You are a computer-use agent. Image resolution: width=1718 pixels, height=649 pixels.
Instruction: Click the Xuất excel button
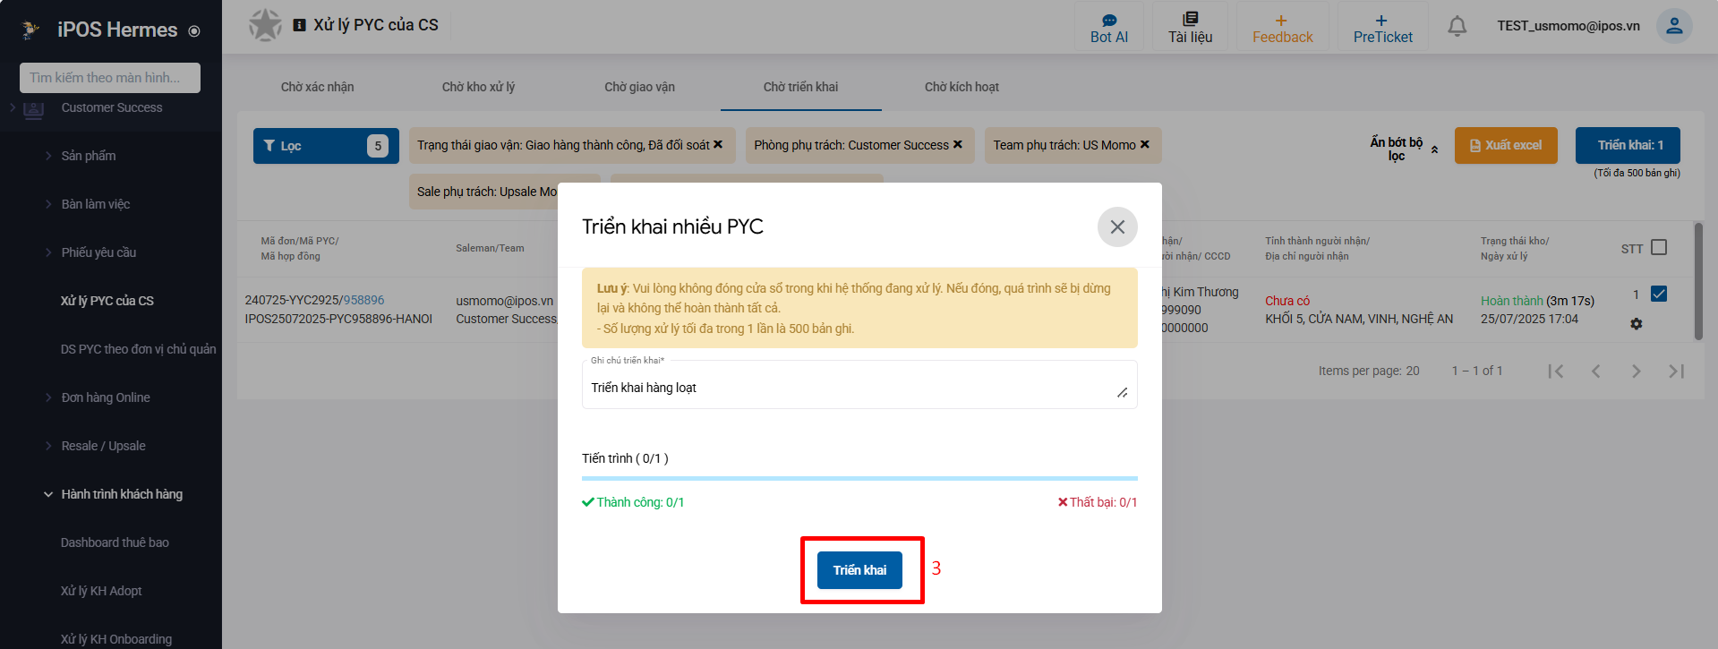point(1505,145)
